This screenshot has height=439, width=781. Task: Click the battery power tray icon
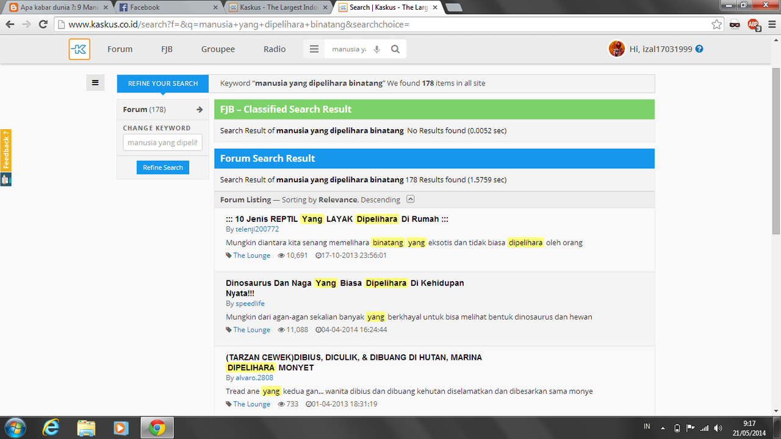click(x=677, y=428)
